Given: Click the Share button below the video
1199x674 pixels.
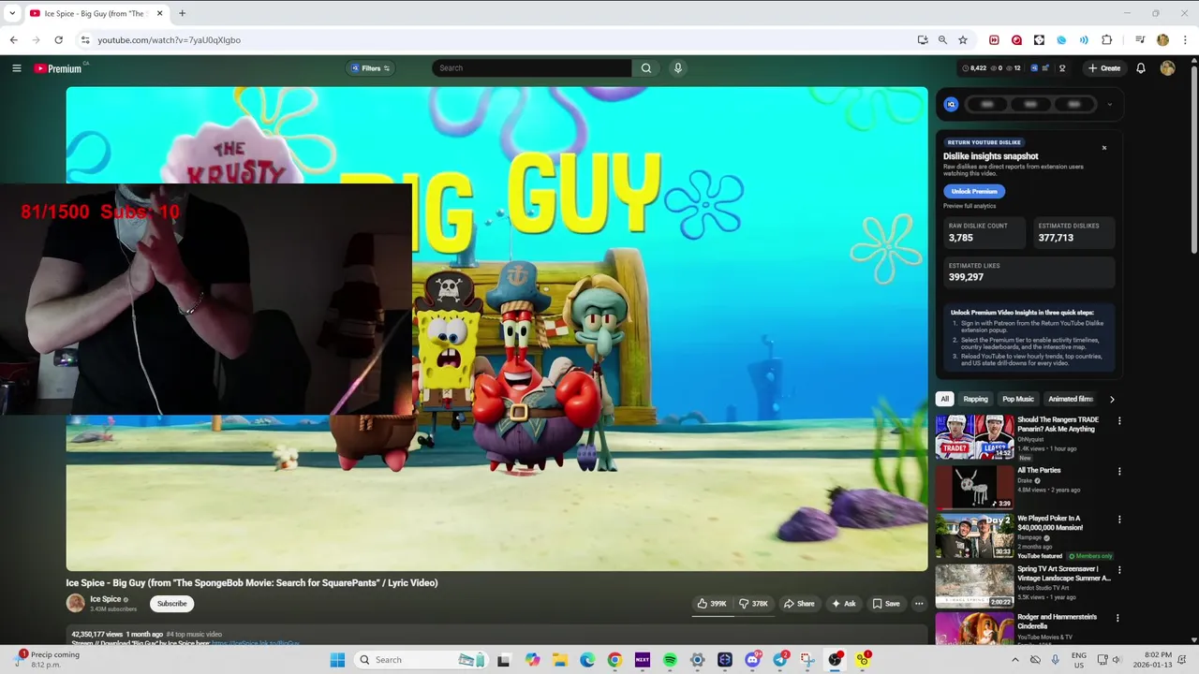Looking at the screenshot, I should (799, 604).
